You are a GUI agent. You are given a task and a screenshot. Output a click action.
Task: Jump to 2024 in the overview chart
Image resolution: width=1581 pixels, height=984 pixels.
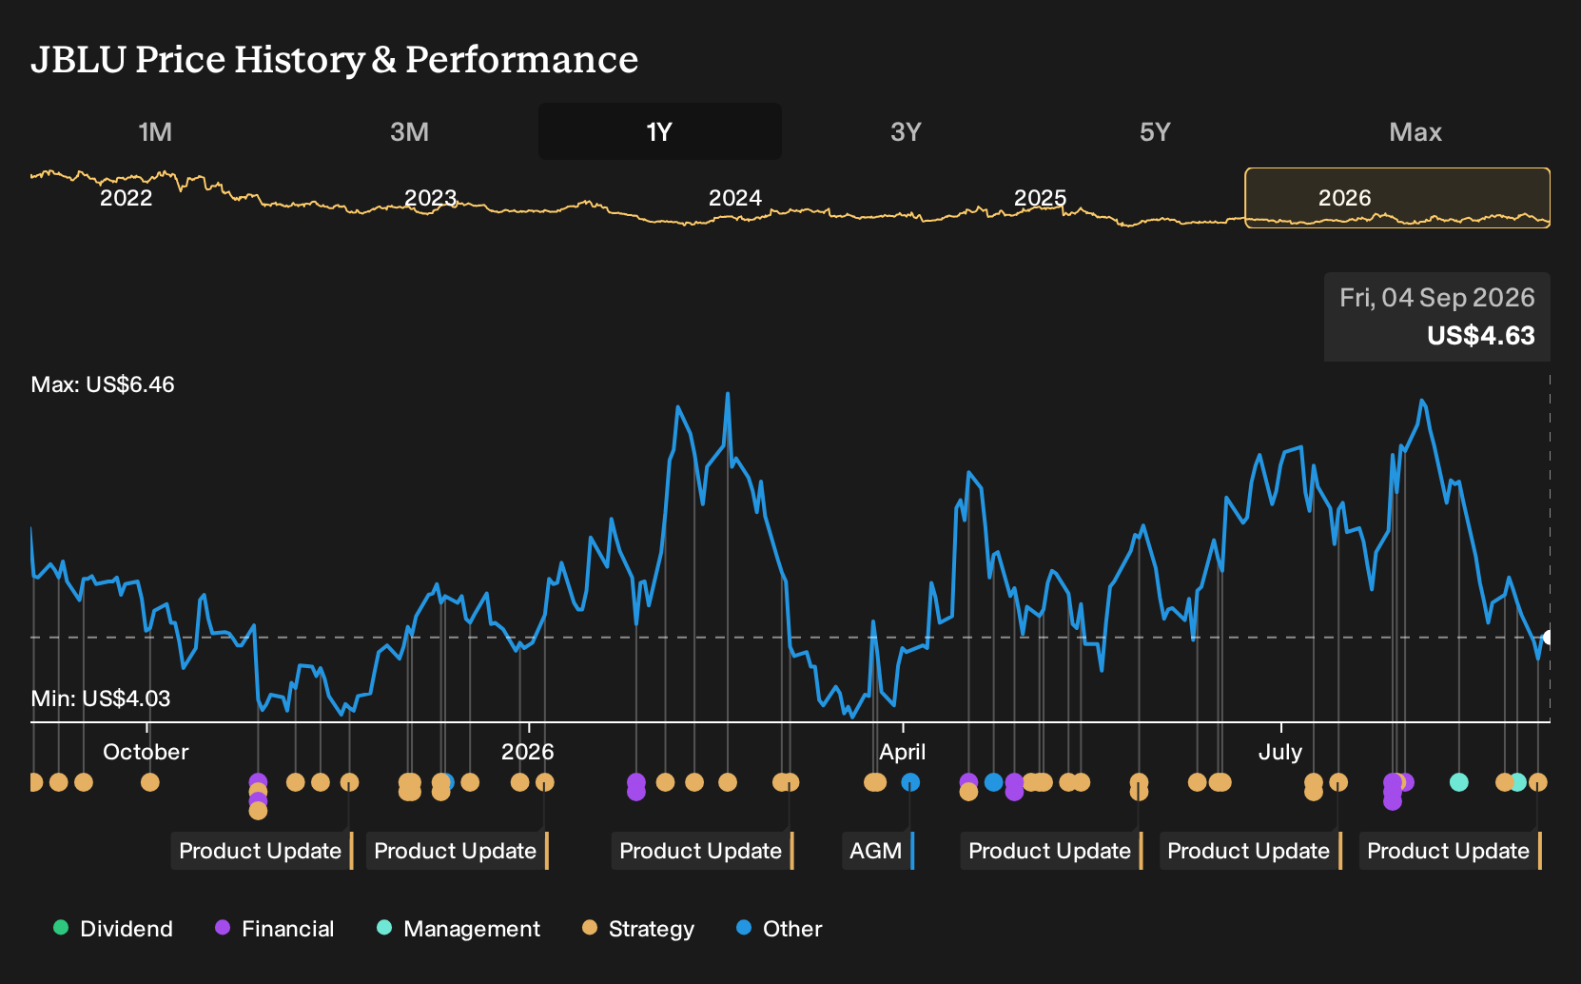click(735, 198)
